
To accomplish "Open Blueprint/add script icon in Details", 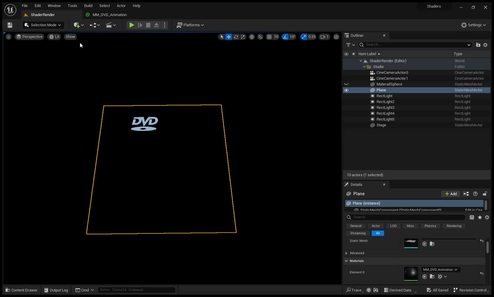I will [x=466, y=194].
